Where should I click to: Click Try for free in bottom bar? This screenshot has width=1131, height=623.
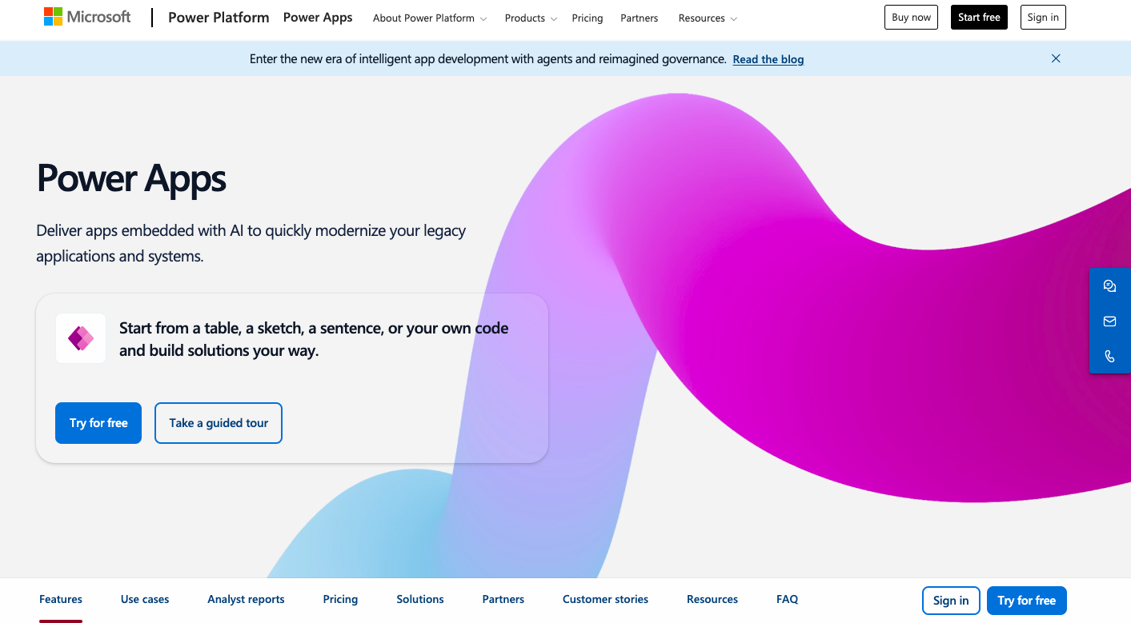[1027, 601]
